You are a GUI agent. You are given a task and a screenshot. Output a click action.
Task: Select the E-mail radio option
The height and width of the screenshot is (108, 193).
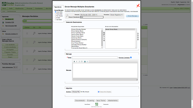tap(55, 17)
